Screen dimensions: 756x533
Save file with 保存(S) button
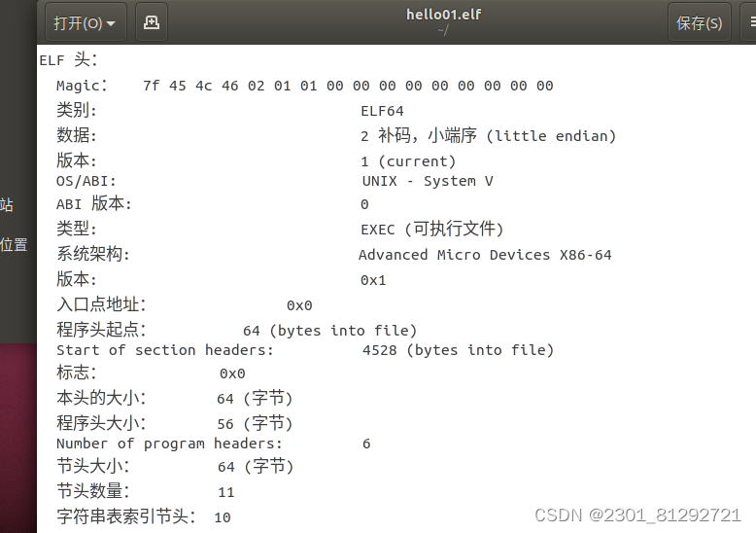tap(699, 22)
